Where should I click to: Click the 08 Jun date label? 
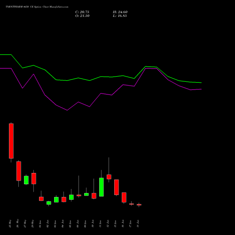coord(78,224)
